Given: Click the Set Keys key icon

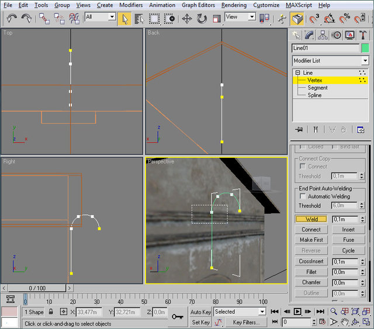Looking at the screenshot, I should [178, 316].
